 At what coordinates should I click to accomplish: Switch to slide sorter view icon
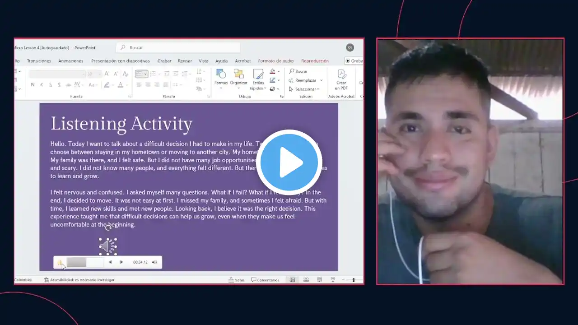tap(306, 280)
